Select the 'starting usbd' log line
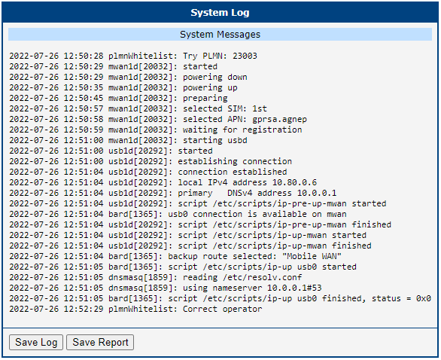 click(x=128, y=140)
